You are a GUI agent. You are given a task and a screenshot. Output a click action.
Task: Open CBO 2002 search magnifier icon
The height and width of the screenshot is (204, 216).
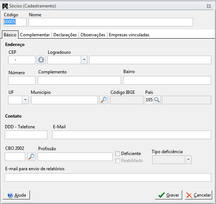(31, 157)
